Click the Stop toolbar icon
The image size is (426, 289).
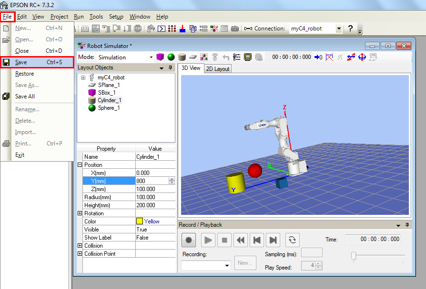[137, 29]
